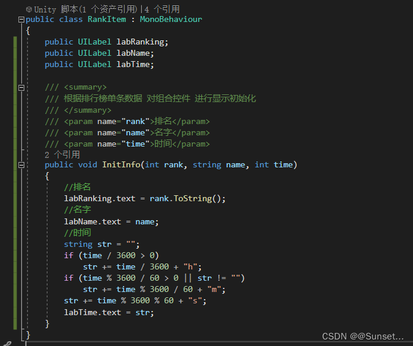Viewport: 413px width, 346px height.
Task: Click the '|| str != ""' condition
Action: [x=212, y=278]
